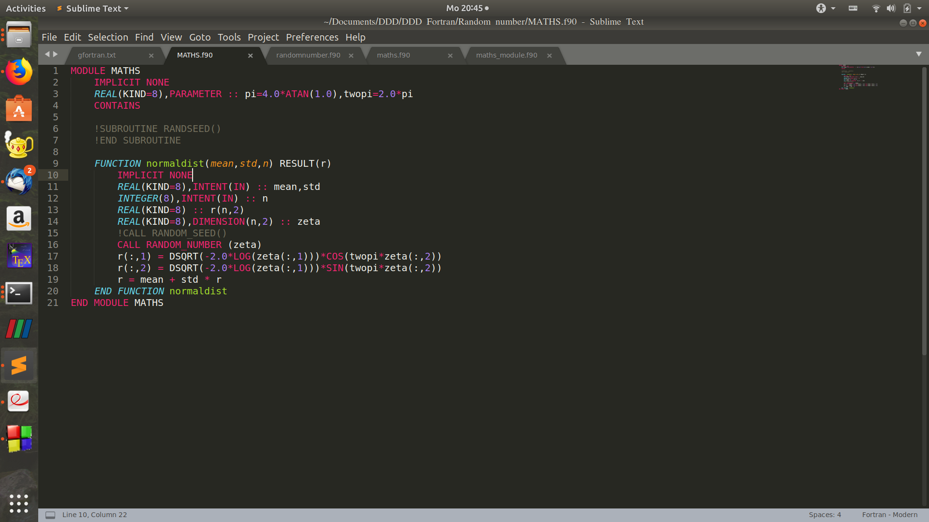Open the teapot genie app in dock

(x=19, y=145)
